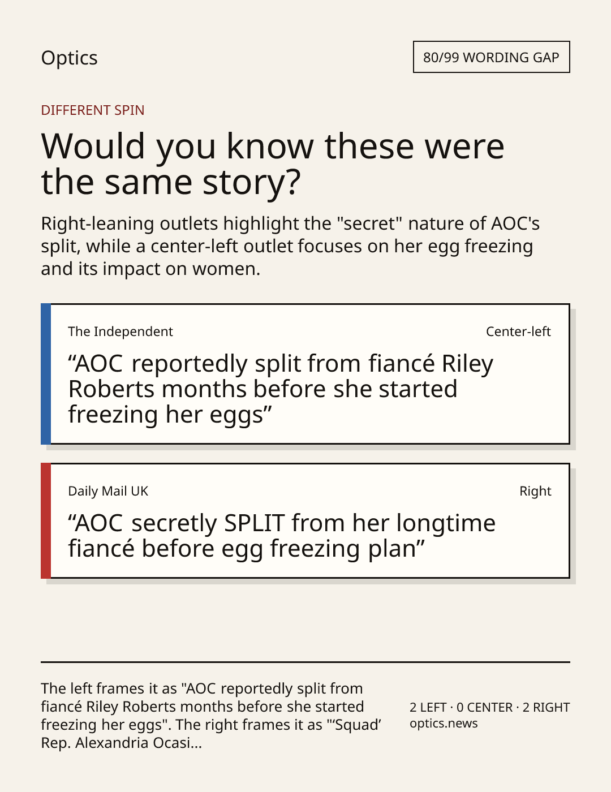
Task: Open the Daily Mail UK headline card
Action: 305,521
